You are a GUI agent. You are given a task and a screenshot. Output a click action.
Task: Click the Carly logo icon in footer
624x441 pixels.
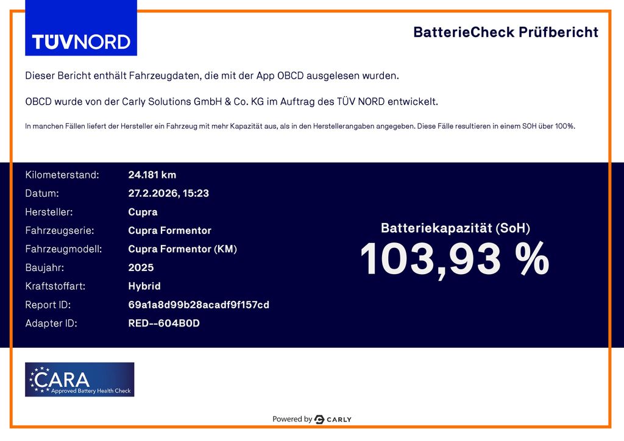pos(319,419)
